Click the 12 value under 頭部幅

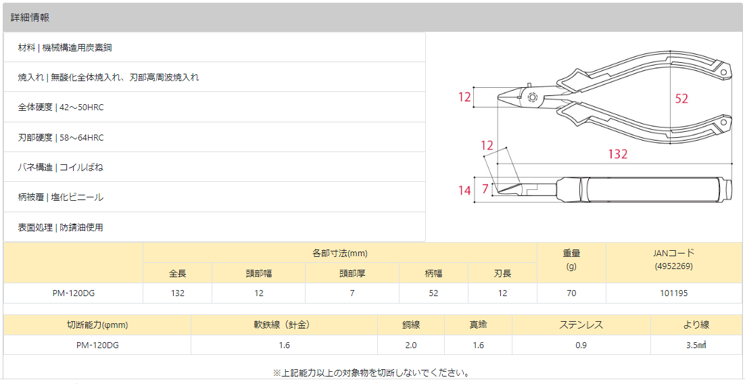[258, 293]
